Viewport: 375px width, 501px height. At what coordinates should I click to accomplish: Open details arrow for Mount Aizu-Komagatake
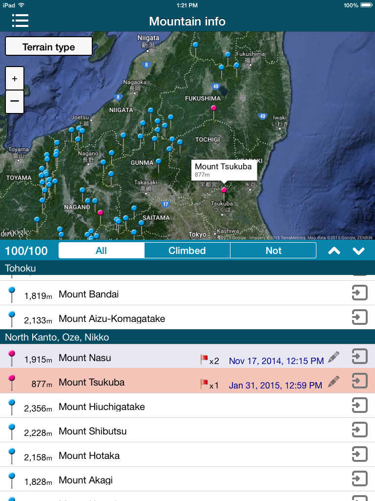point(360,317)
